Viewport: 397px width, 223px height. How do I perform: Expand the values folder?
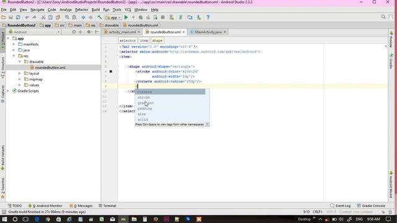20,85
